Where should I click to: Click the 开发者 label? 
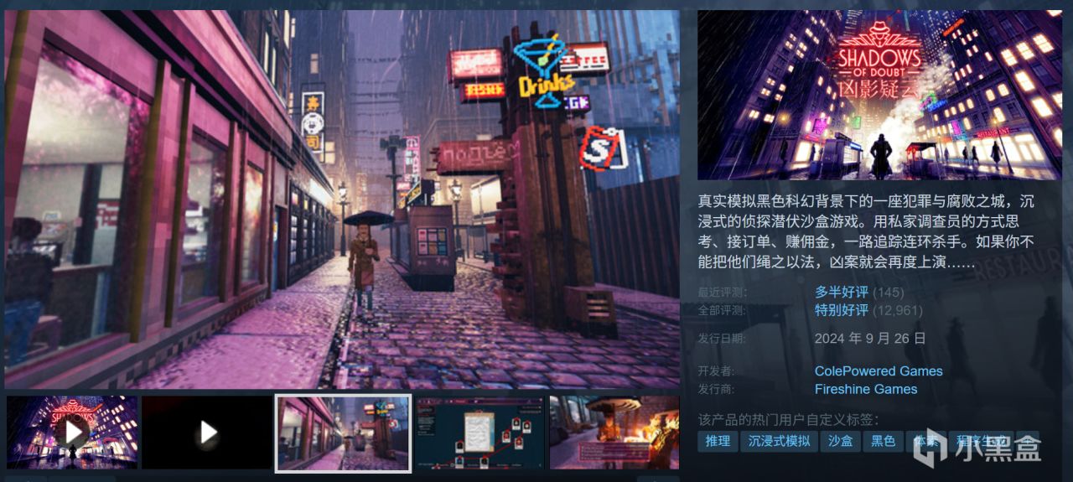[716, 371]
